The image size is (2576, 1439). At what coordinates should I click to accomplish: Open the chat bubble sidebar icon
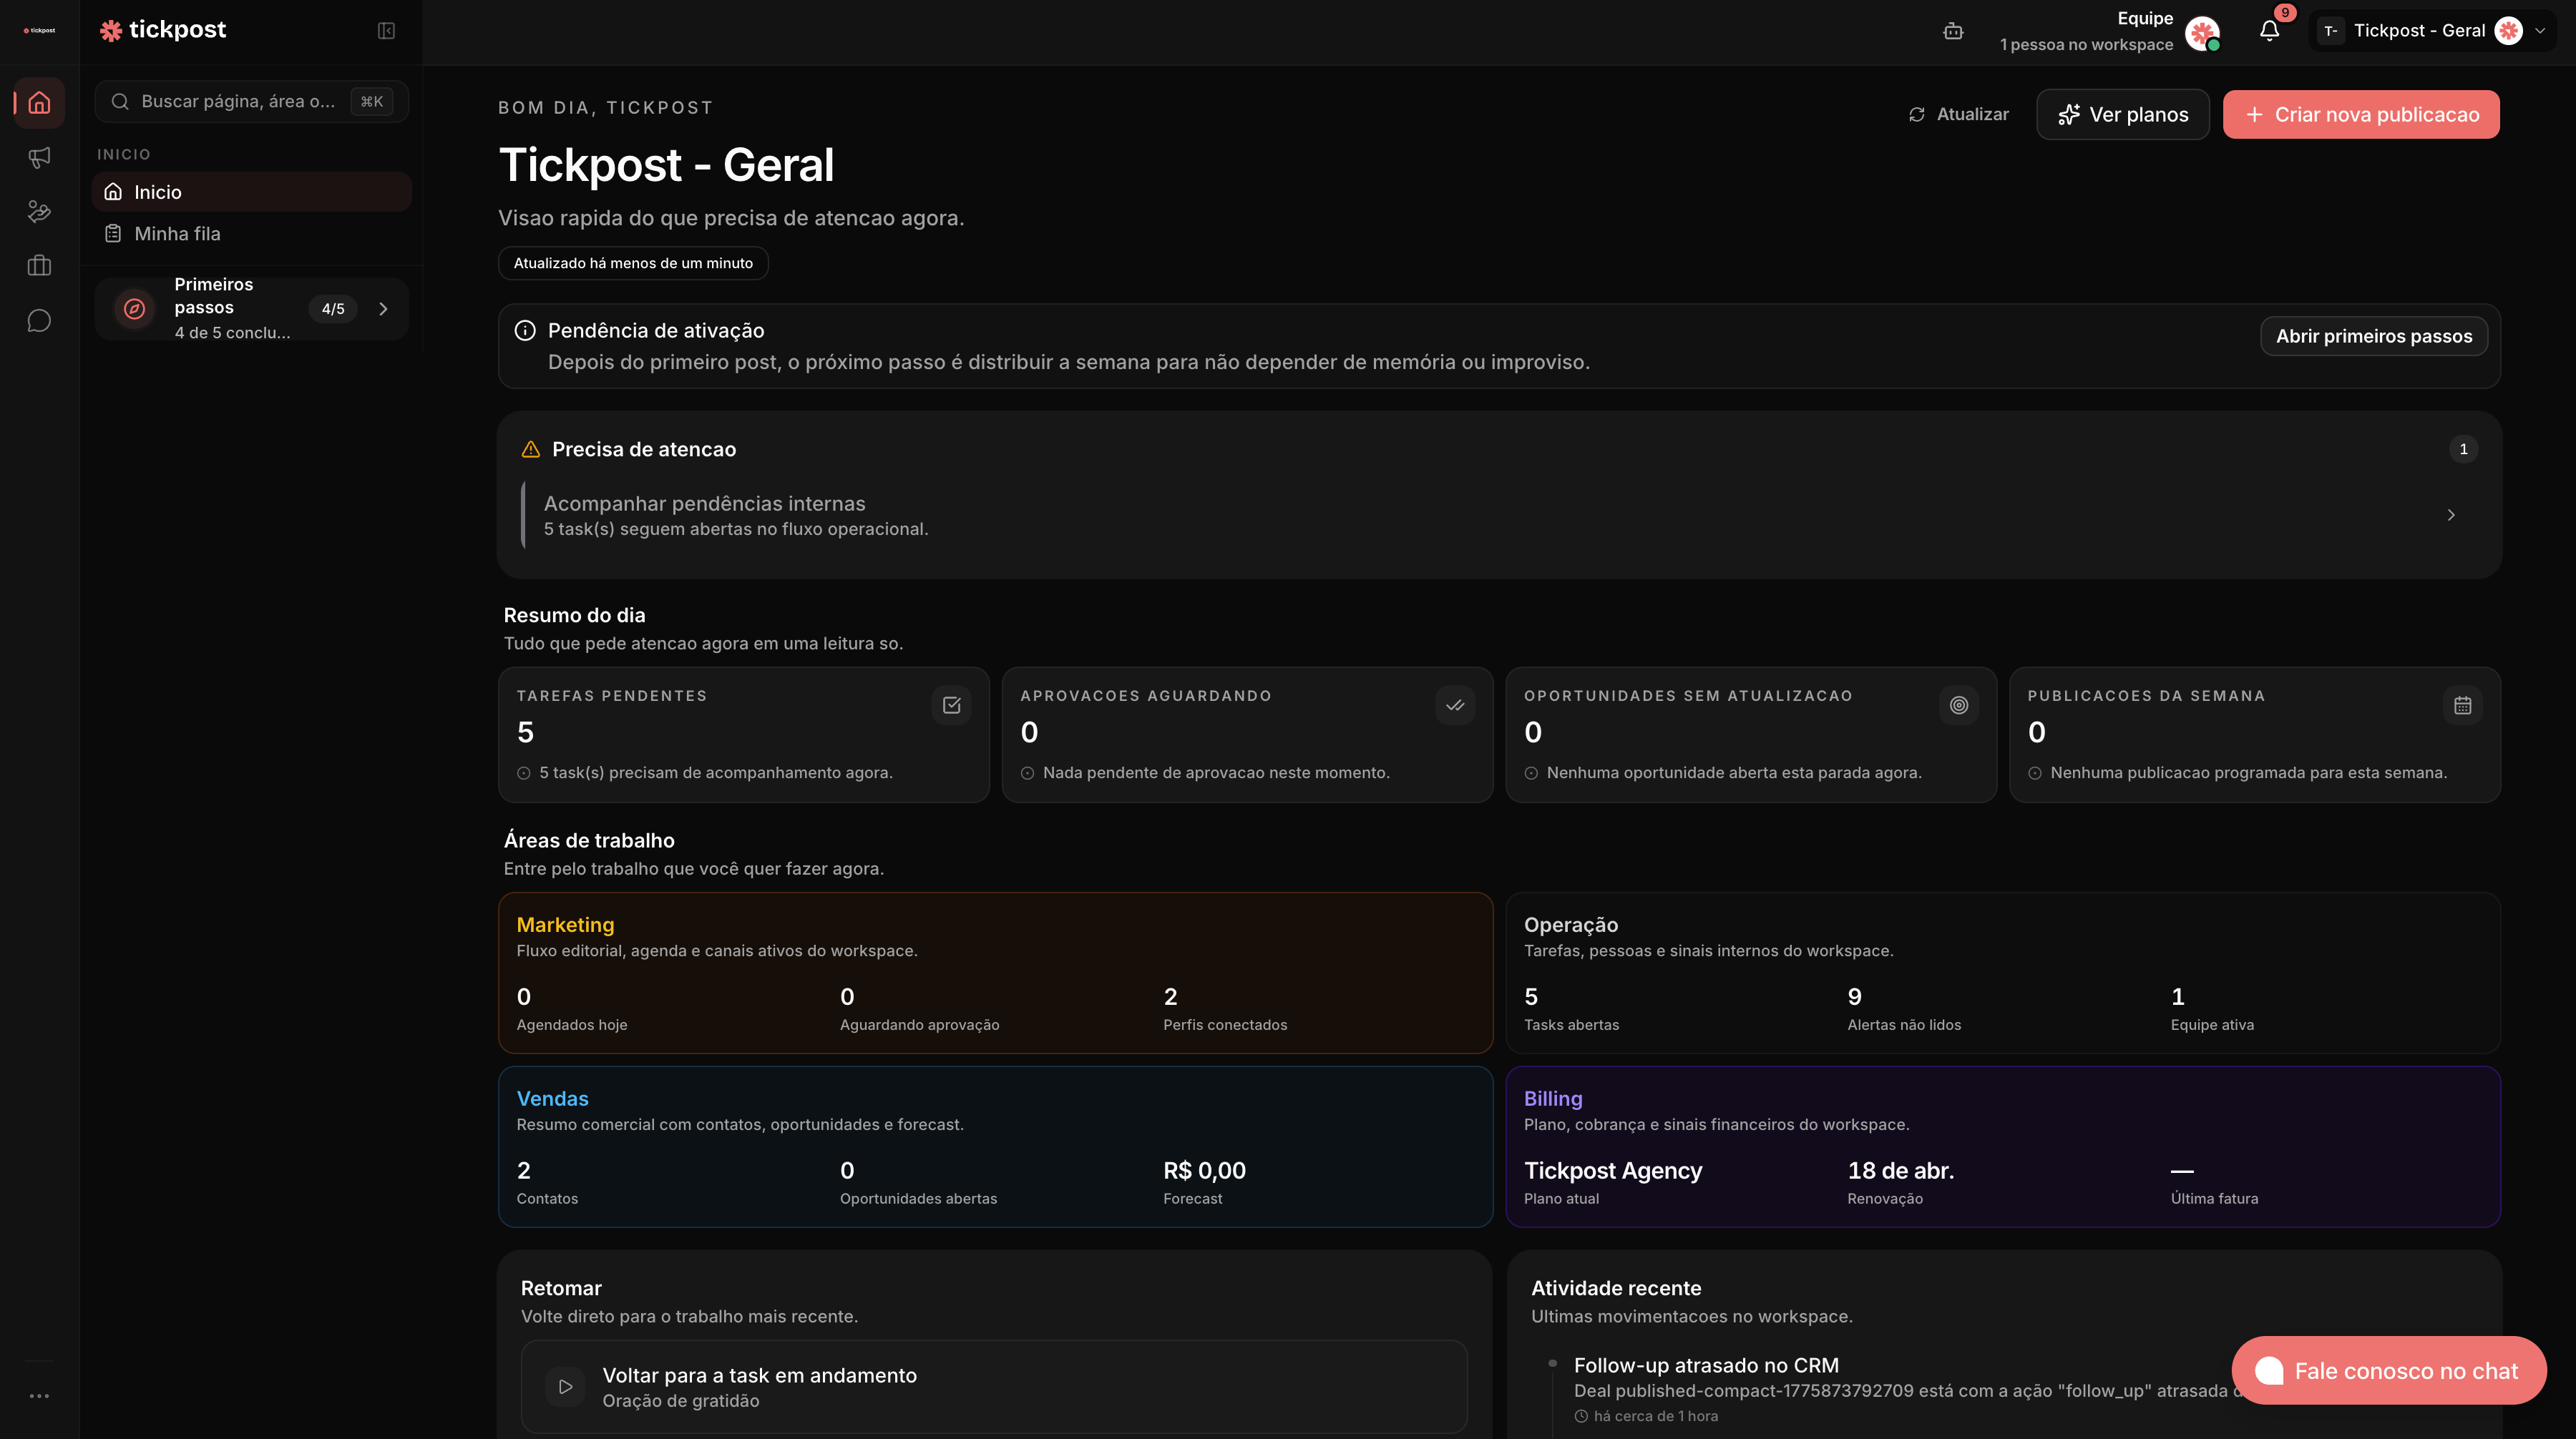tap(39, 321)
